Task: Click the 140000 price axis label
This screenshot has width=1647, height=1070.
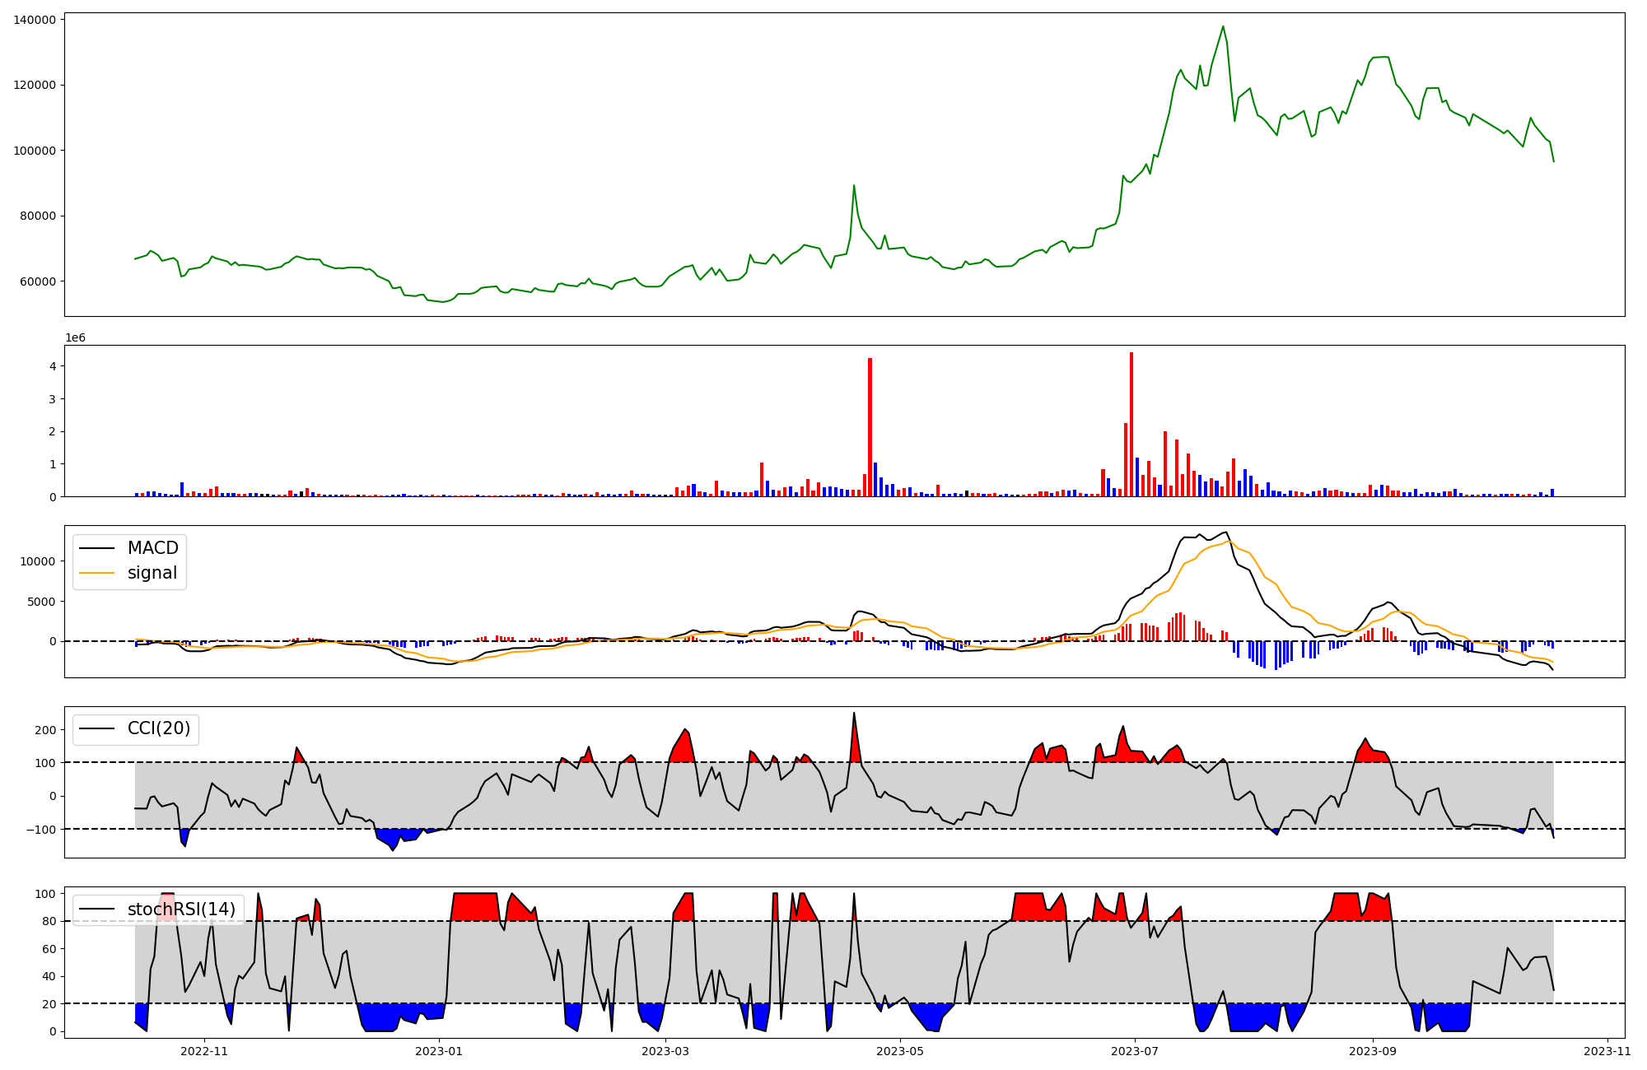Action: tap(35, 20)
